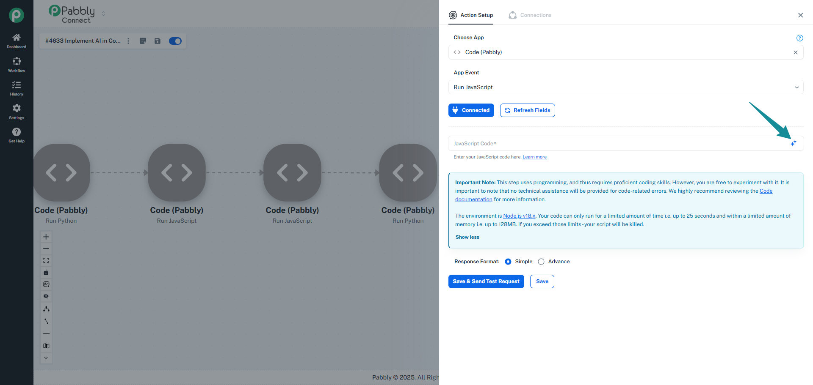Click the workflow save disk icon
813x385 pixels.
[158, 41]
